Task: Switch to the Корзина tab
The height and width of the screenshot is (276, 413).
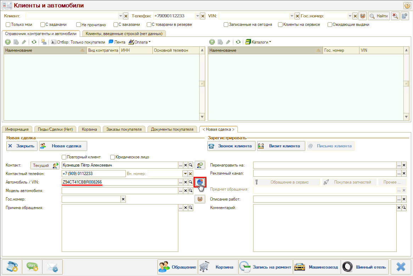Action: point(90,129)
